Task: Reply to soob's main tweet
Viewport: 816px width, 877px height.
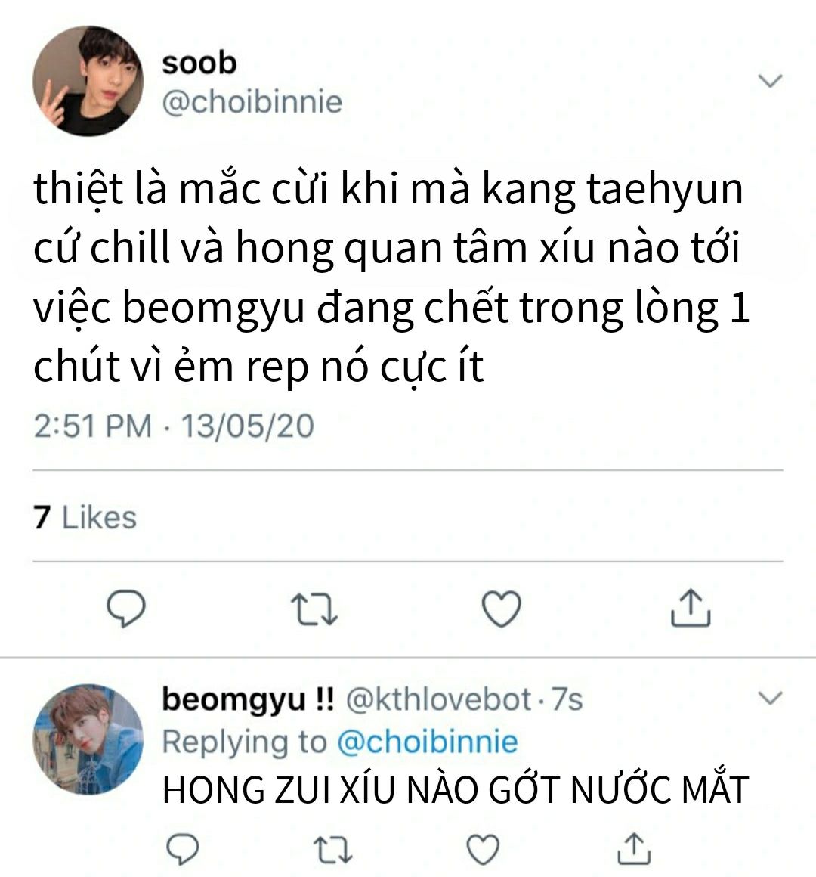Action: [126, 609]
